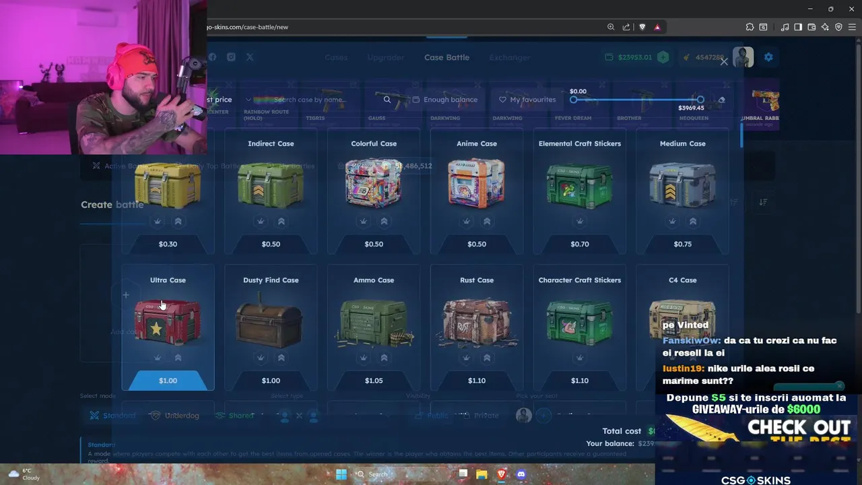Open the Brave Wallet icon

[x=811, y=27]
